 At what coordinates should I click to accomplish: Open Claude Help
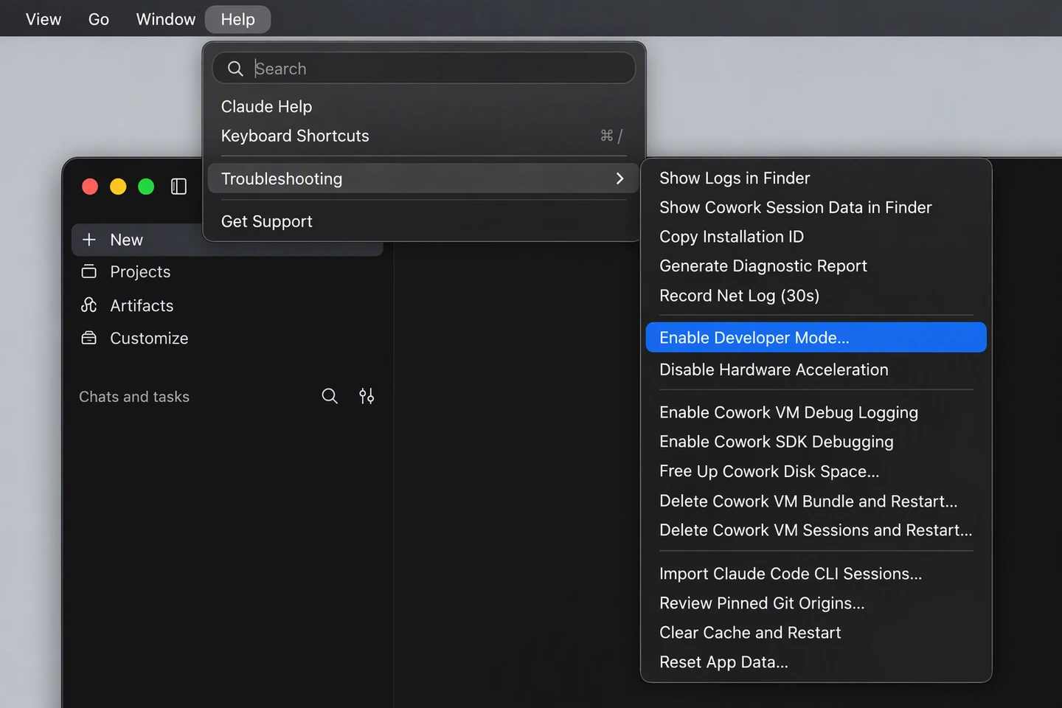(x=422, y=107)
